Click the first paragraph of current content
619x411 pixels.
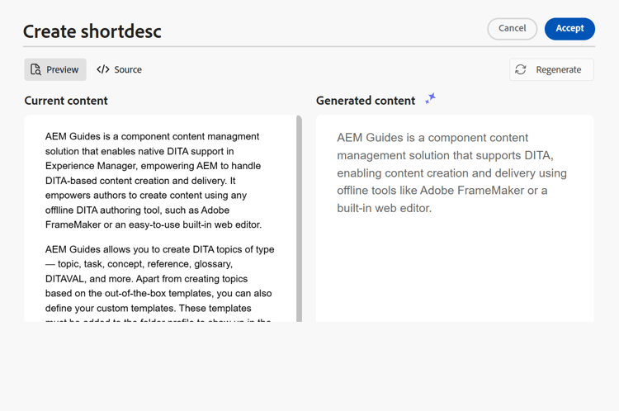pos(154,180)
